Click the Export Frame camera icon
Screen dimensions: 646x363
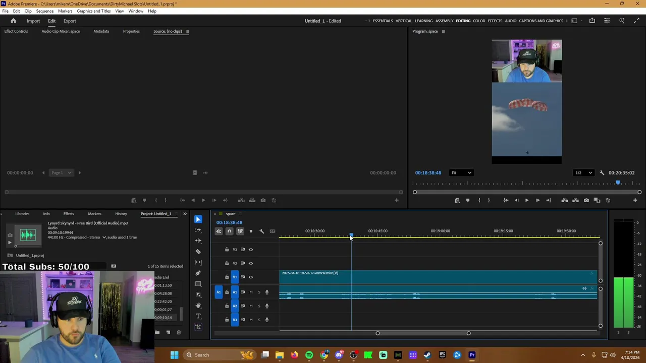point(586,200)
